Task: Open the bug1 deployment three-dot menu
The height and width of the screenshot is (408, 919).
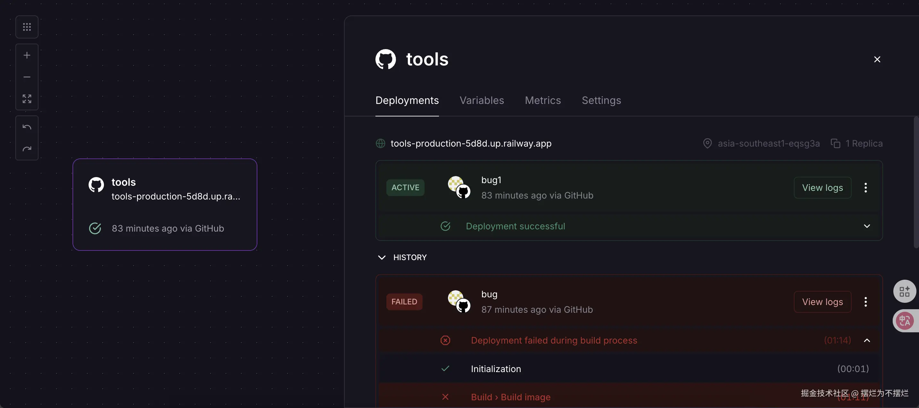Action: point(865,188)
